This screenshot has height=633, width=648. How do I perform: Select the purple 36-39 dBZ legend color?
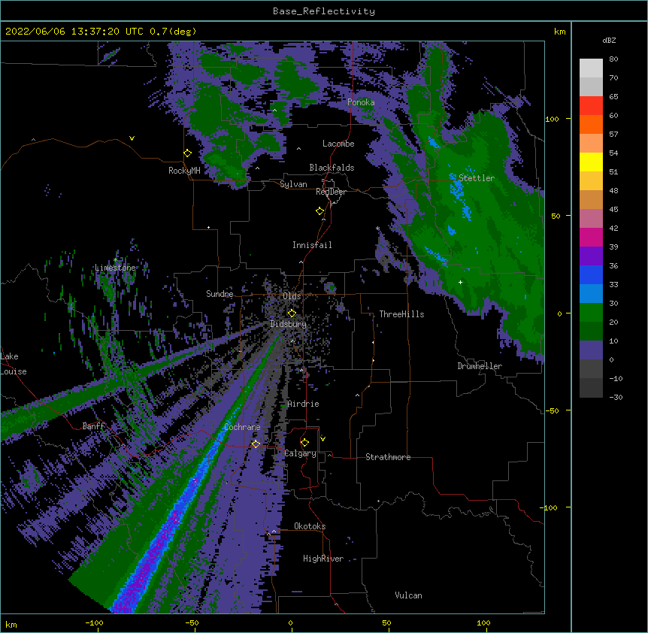pyautogui.click(x=591, y=256)
